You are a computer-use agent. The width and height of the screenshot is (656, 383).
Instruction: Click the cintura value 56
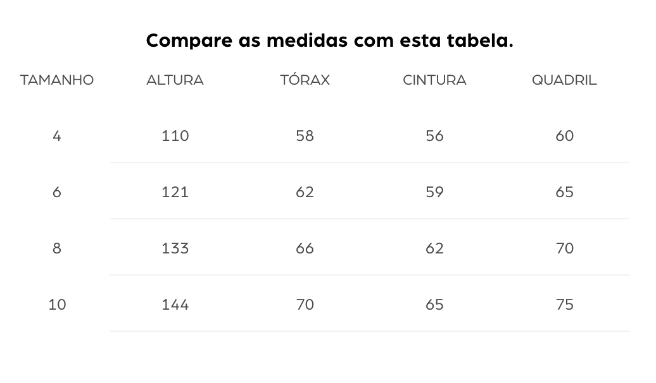(434, 136)
